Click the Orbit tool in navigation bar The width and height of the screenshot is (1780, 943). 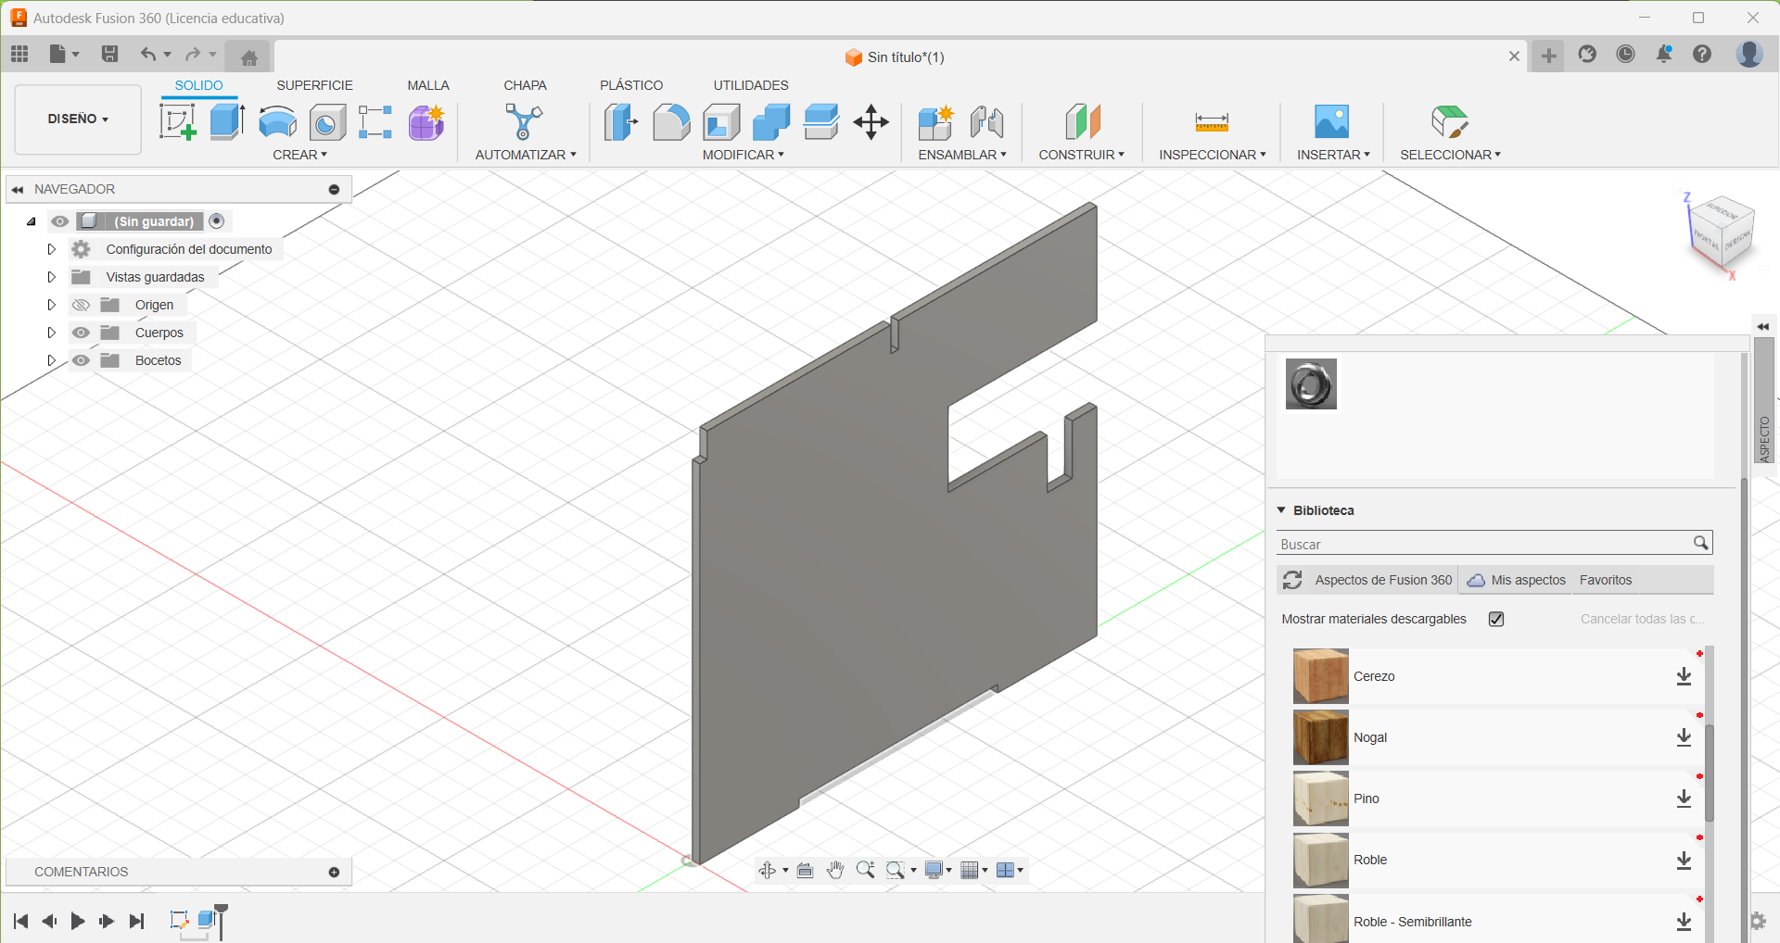point(767,870)
